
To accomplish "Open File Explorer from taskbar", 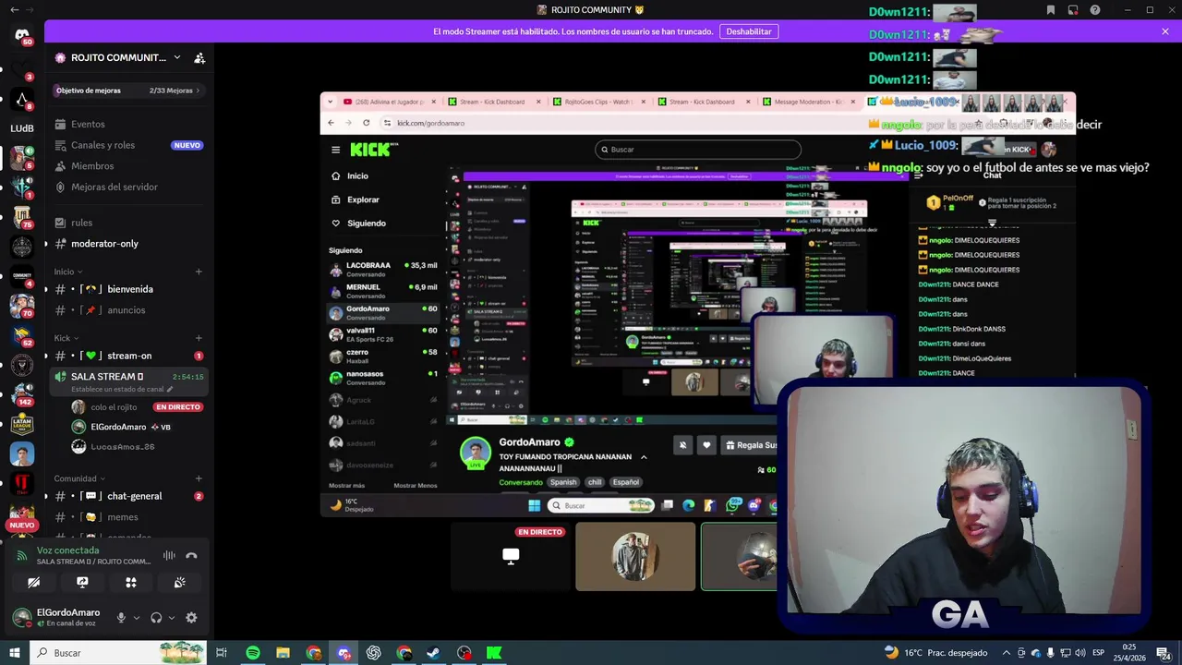I will [x=283, y=653].
